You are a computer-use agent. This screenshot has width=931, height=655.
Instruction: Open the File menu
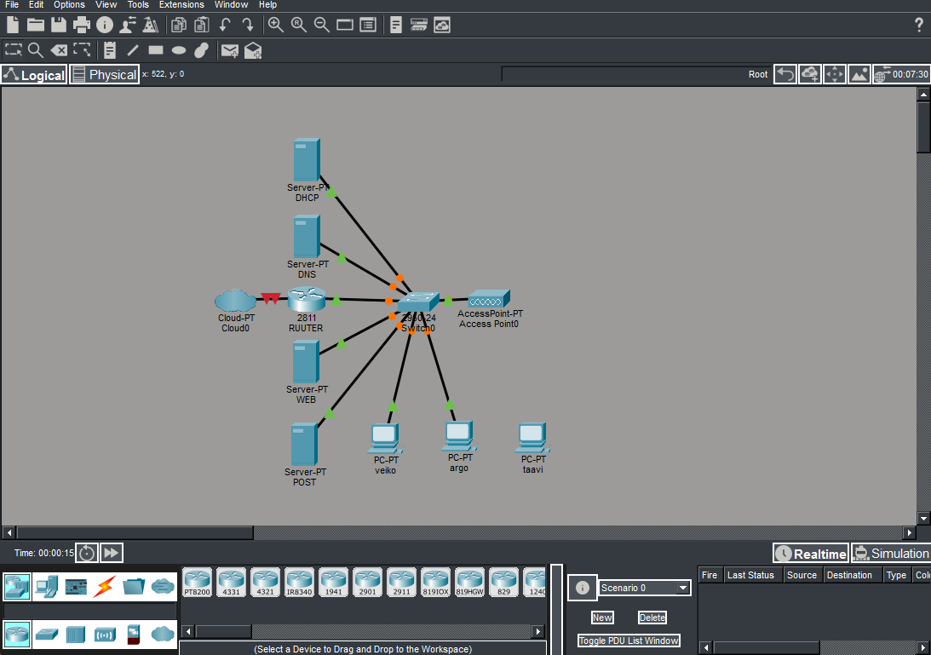click(x=12, y=5)
